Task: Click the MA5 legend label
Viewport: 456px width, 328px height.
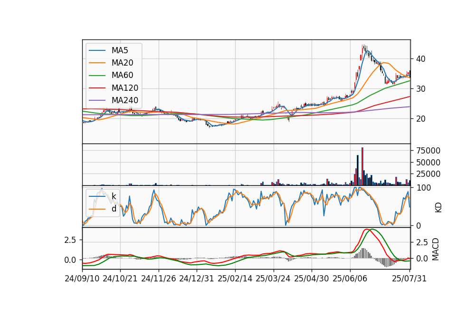Action: coord(120,50)
